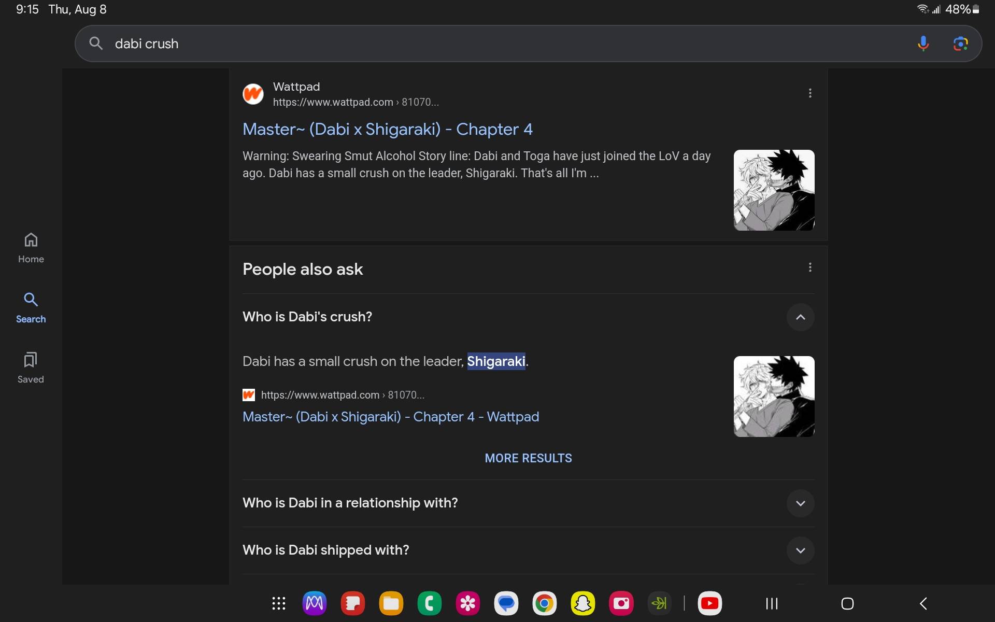Viewport: 995px width, 622px height.
Task: Tap the Recents navigation button
Action: tap(772, 603)
